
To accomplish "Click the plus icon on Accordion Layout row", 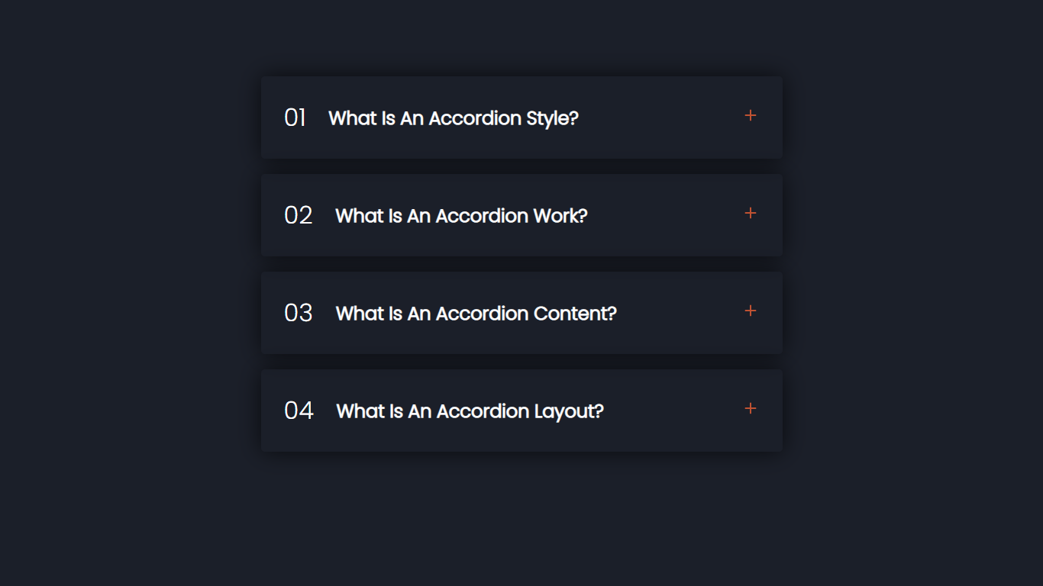I will tap(751, 408).
